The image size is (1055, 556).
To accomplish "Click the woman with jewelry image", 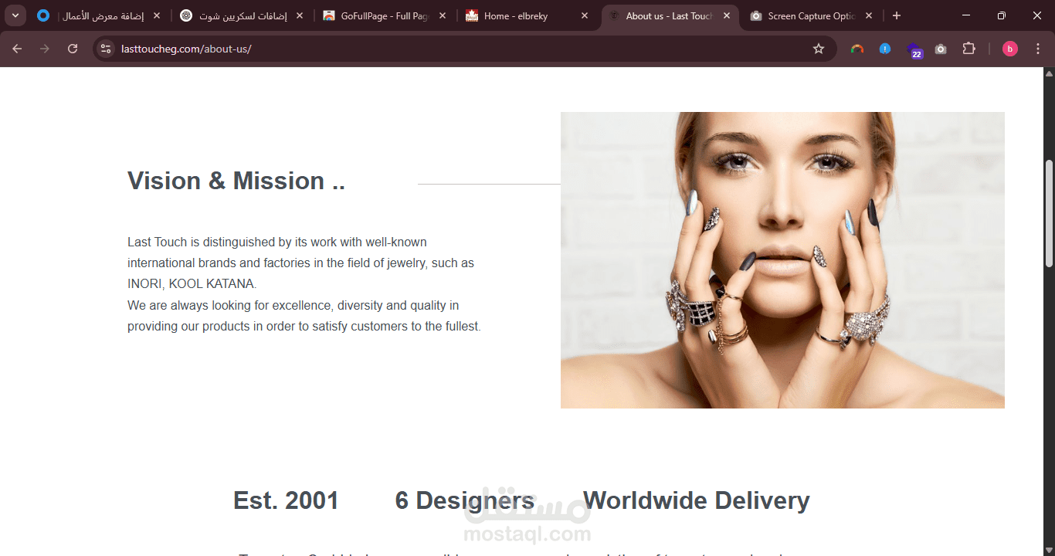I will click(x=782, y=260).
